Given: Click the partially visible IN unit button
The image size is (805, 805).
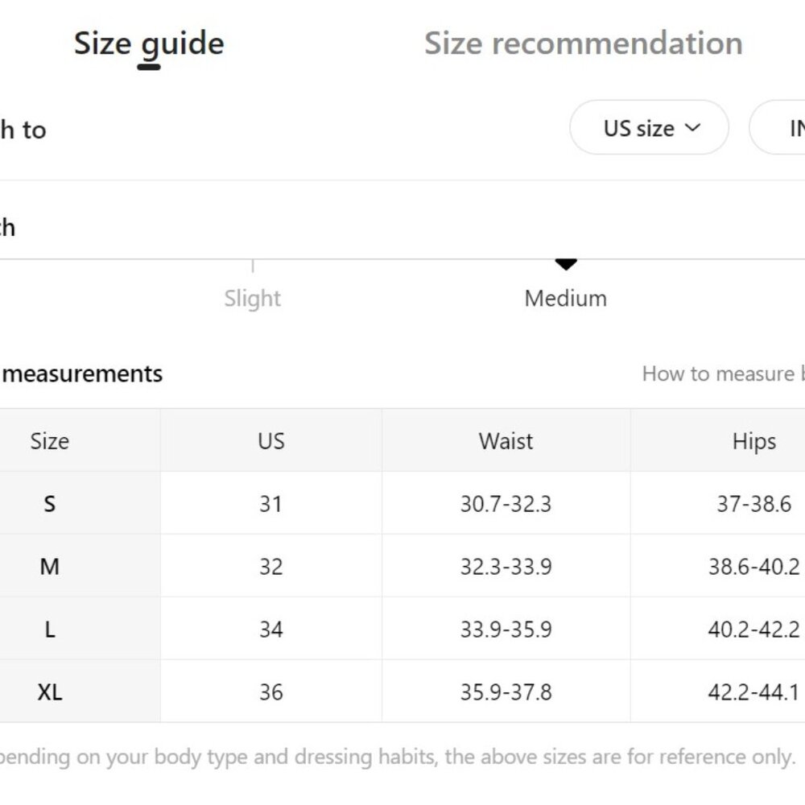Looking at the screenshot, I should [x=778, y=128].
